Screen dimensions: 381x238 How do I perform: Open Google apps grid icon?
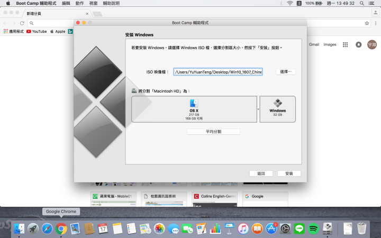345,44
